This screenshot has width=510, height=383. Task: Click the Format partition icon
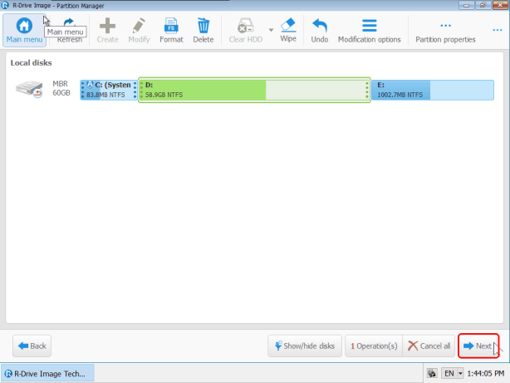coord(171,26)
